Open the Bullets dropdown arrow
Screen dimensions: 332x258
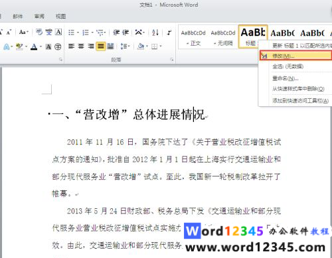tap(78, 32)
